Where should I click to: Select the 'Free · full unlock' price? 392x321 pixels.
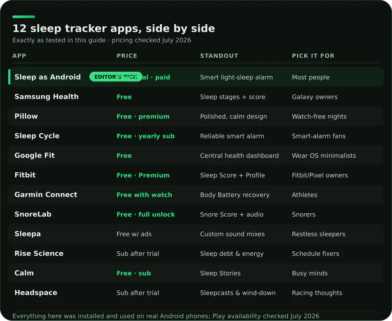coord(146,214)
